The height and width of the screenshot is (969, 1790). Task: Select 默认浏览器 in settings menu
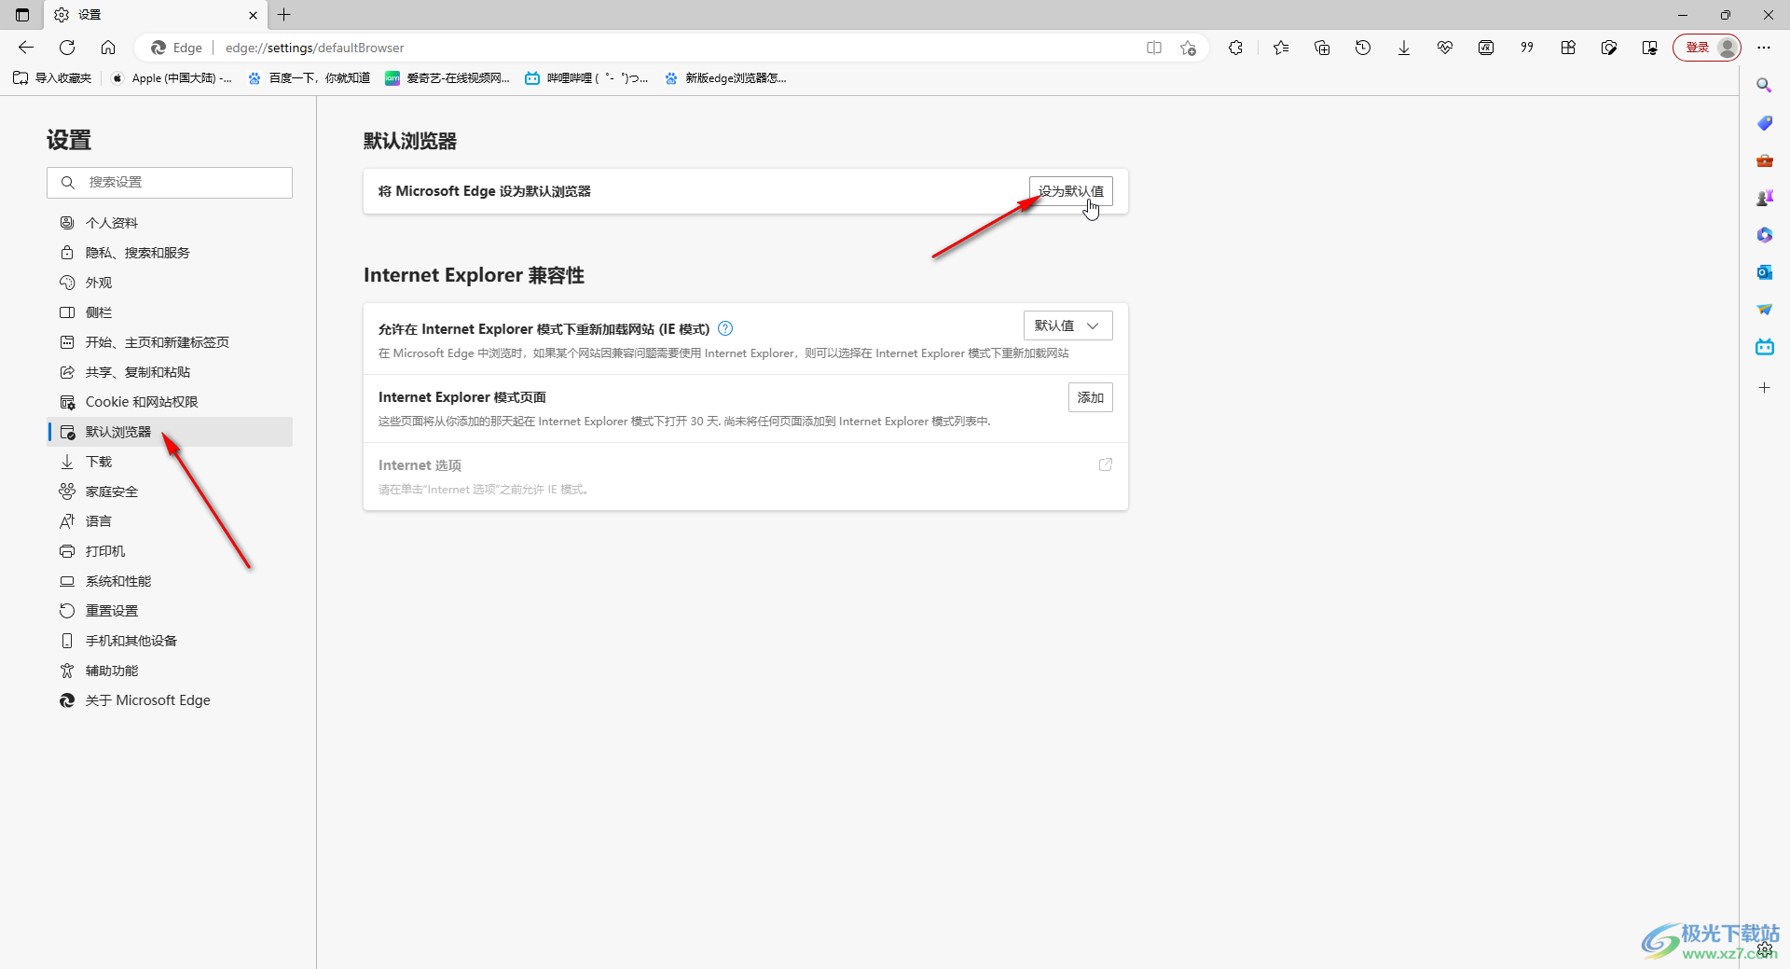tap(170, 432)
